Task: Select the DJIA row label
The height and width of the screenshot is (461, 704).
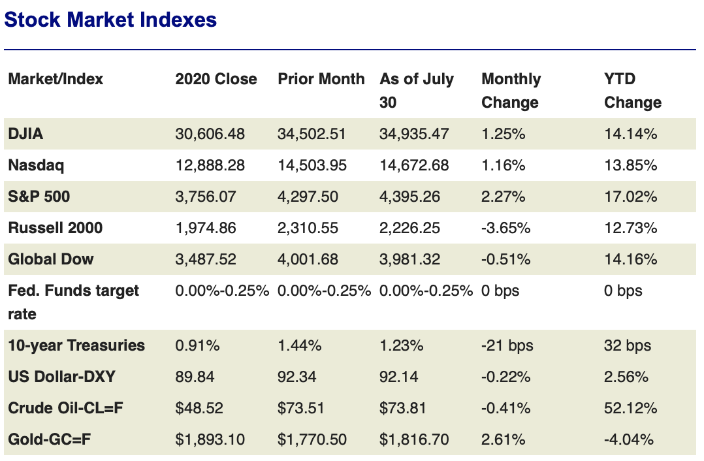Action: [25, 134]
